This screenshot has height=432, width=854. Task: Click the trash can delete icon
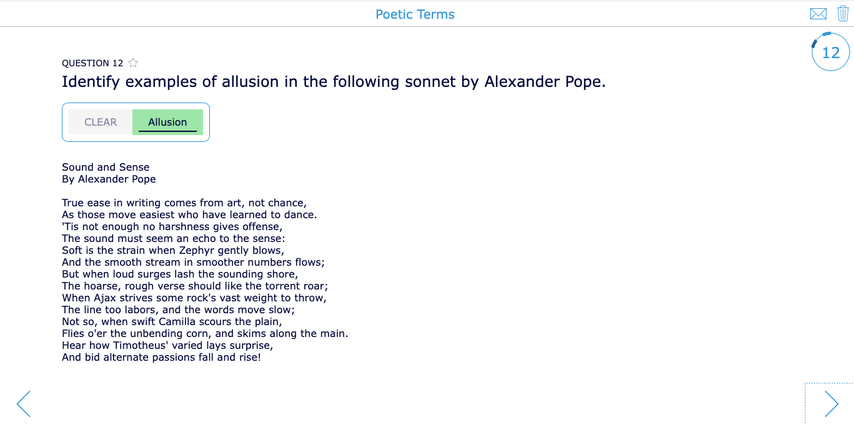pyautogui.click(x=843, y=14)
